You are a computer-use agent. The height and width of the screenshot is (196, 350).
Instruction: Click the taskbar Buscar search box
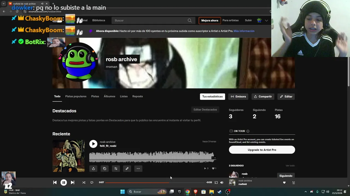click(147, 192)
